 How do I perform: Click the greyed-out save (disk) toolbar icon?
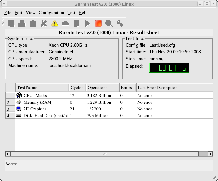click(x=11, y=23)
